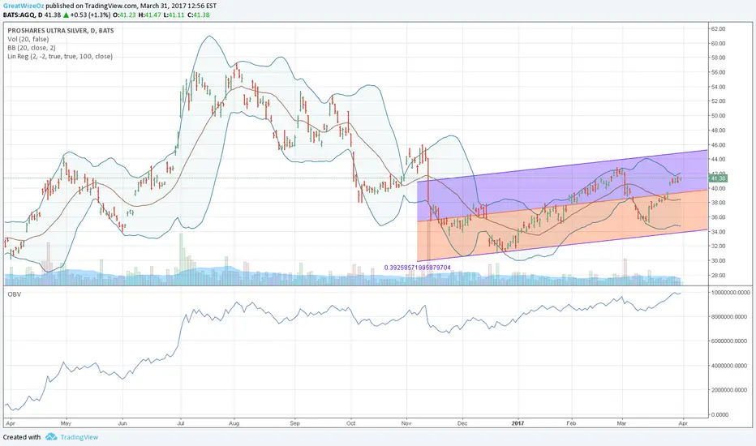Select the Vol (20, false) indicator label

coord(28,39)
